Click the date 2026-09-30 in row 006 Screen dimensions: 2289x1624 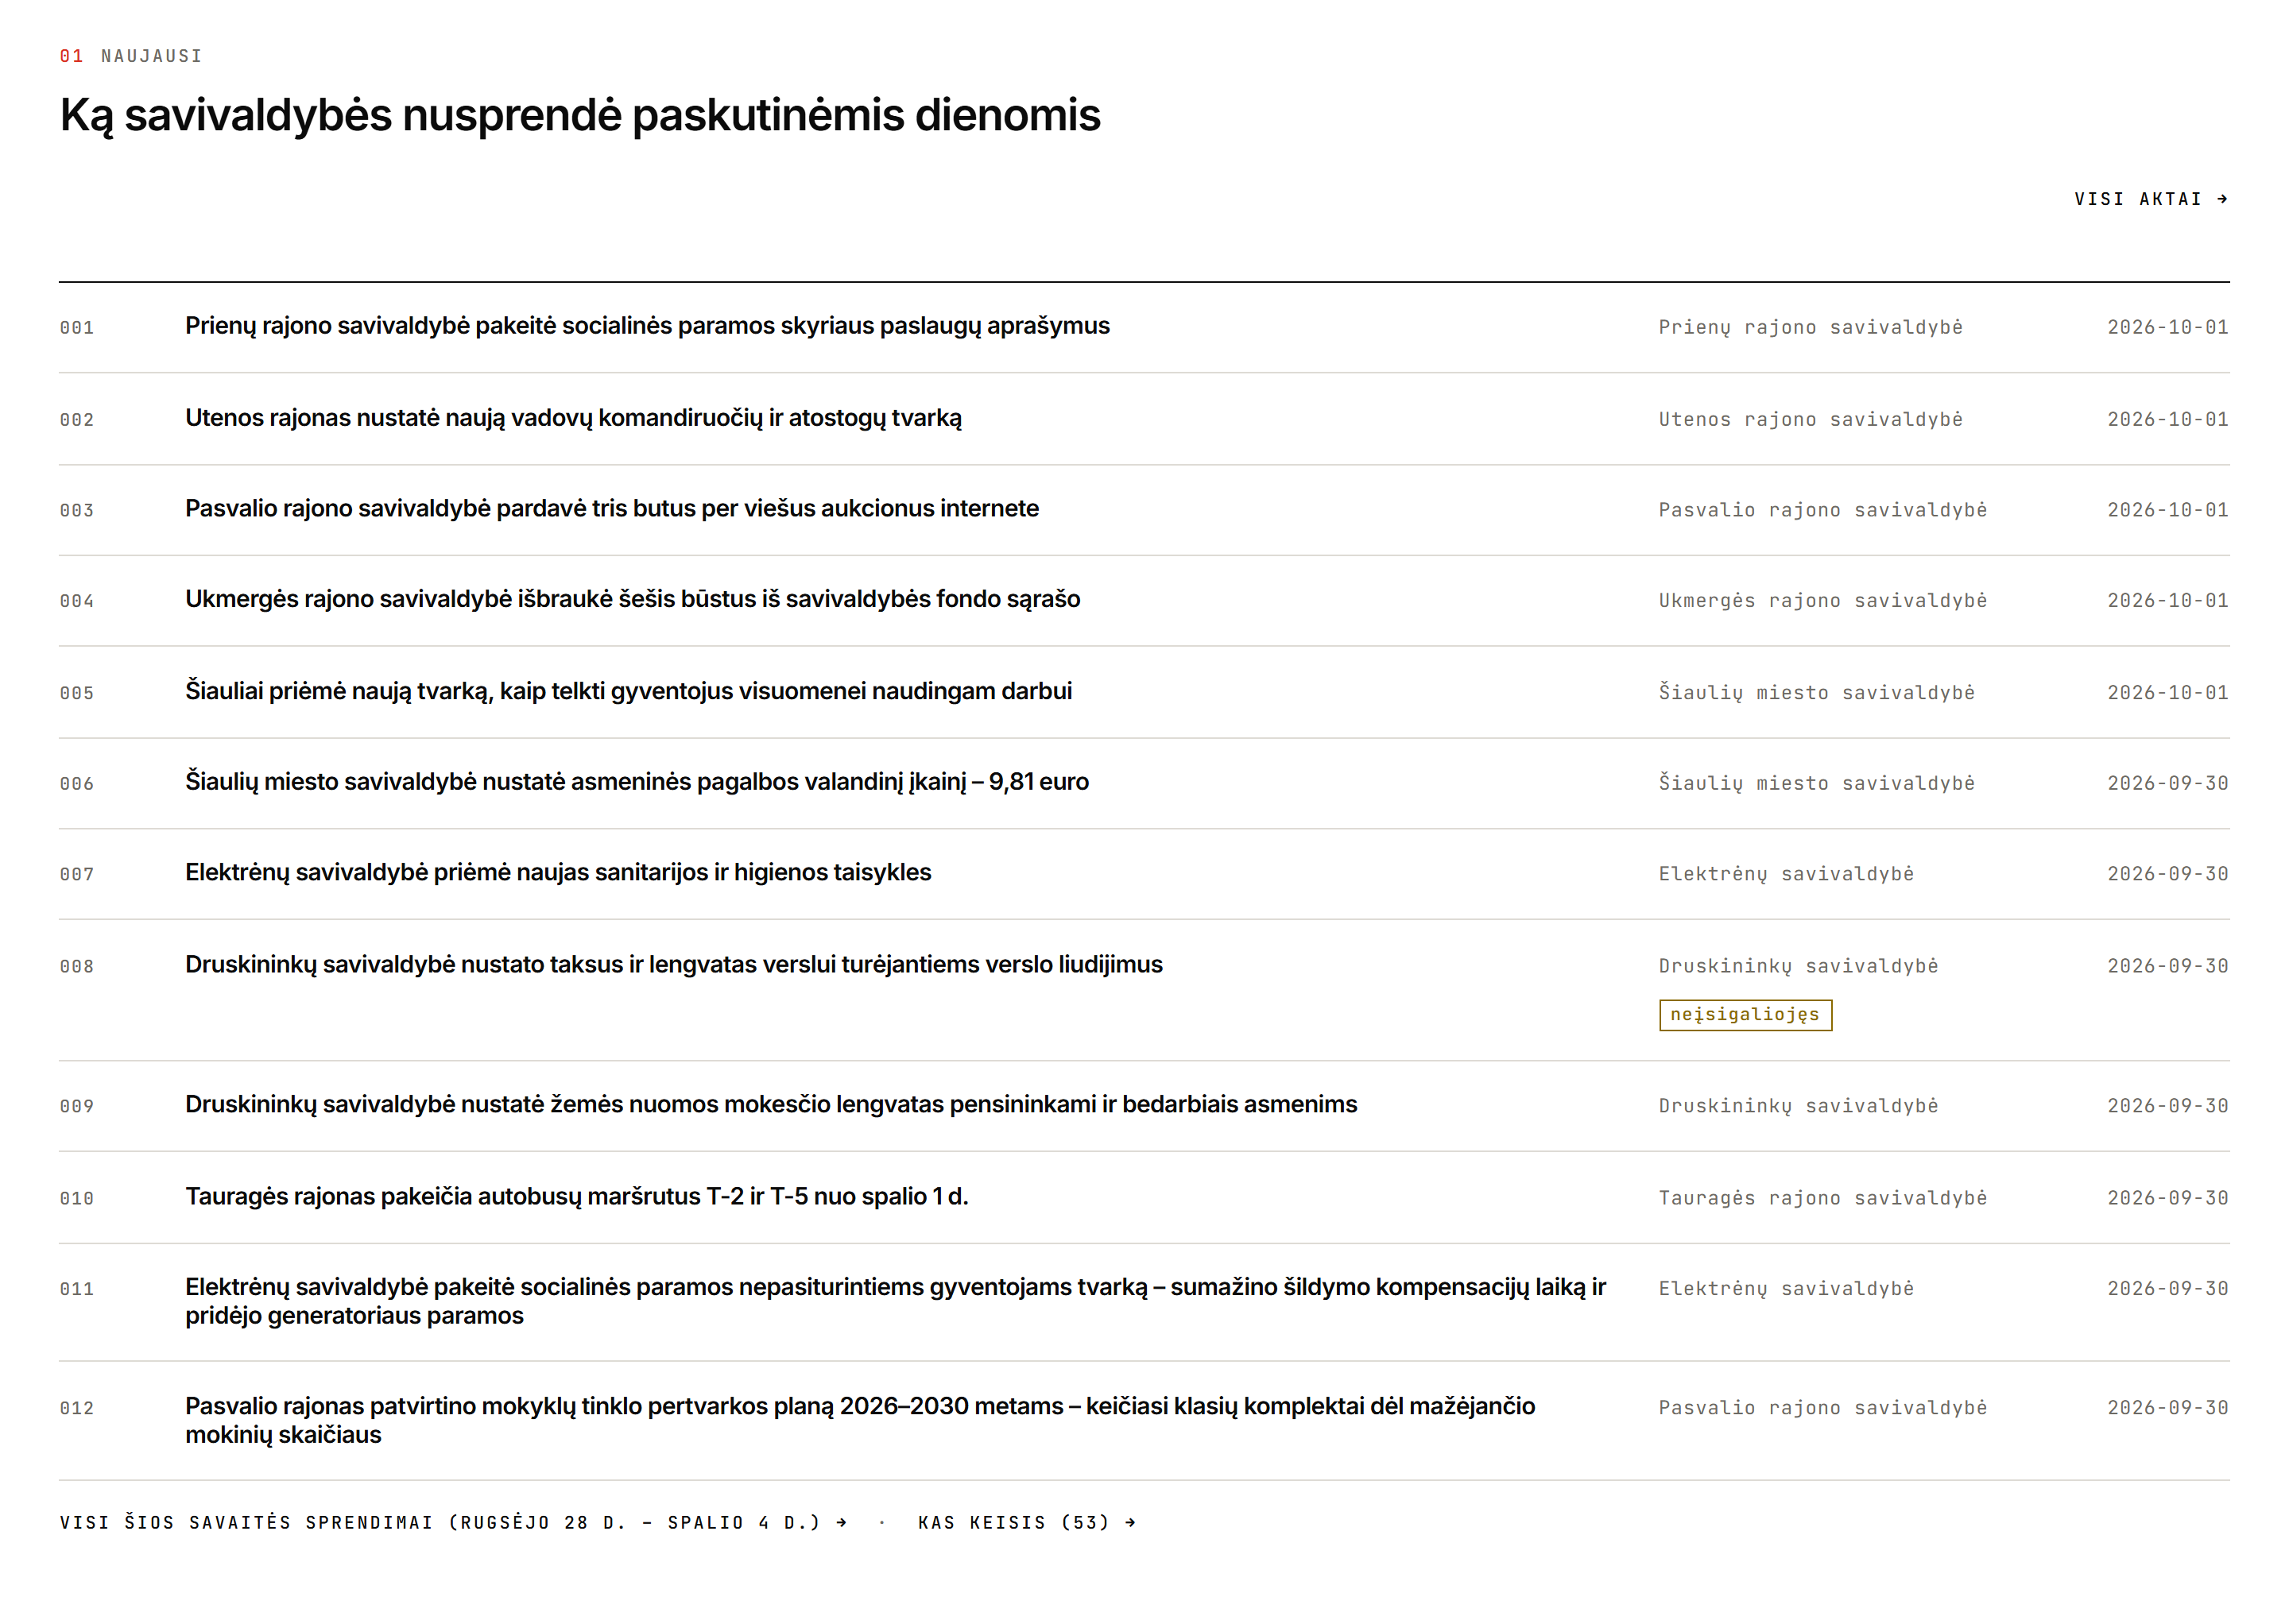pos(2167,783)
